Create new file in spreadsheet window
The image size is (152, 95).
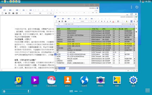pos(56,21)
